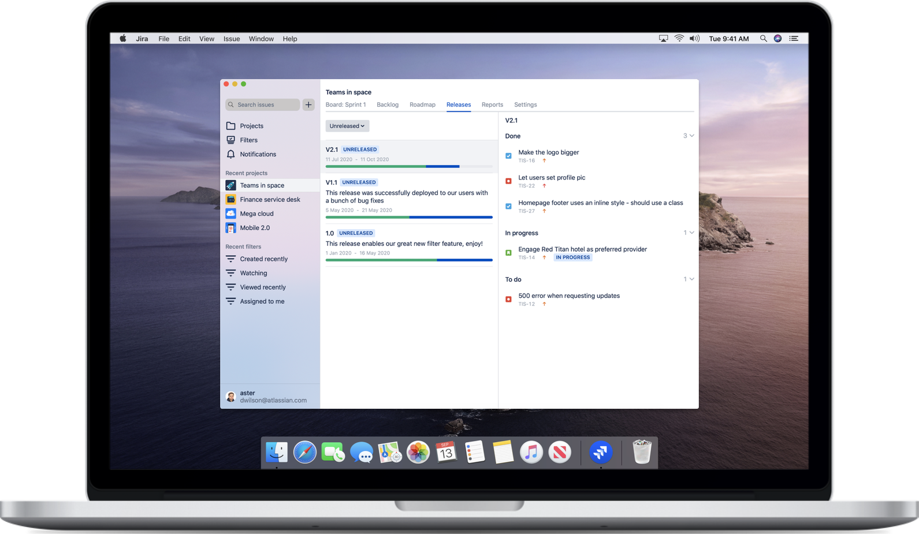The width and height of the screenshot is (919, 534).
Task: Click the plus button beside Search issues
Action: pyautogui.click(x=308, y=104)
